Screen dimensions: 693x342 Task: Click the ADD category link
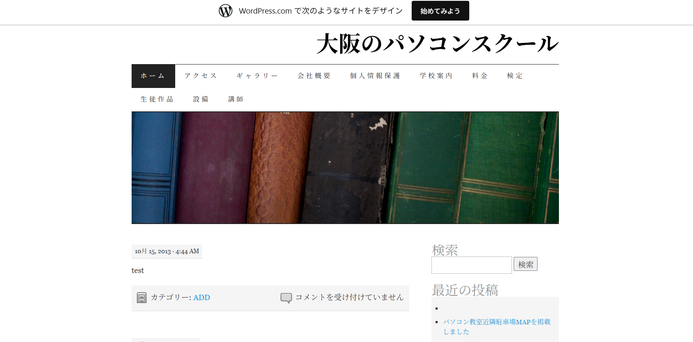click(x=202, y=298)
